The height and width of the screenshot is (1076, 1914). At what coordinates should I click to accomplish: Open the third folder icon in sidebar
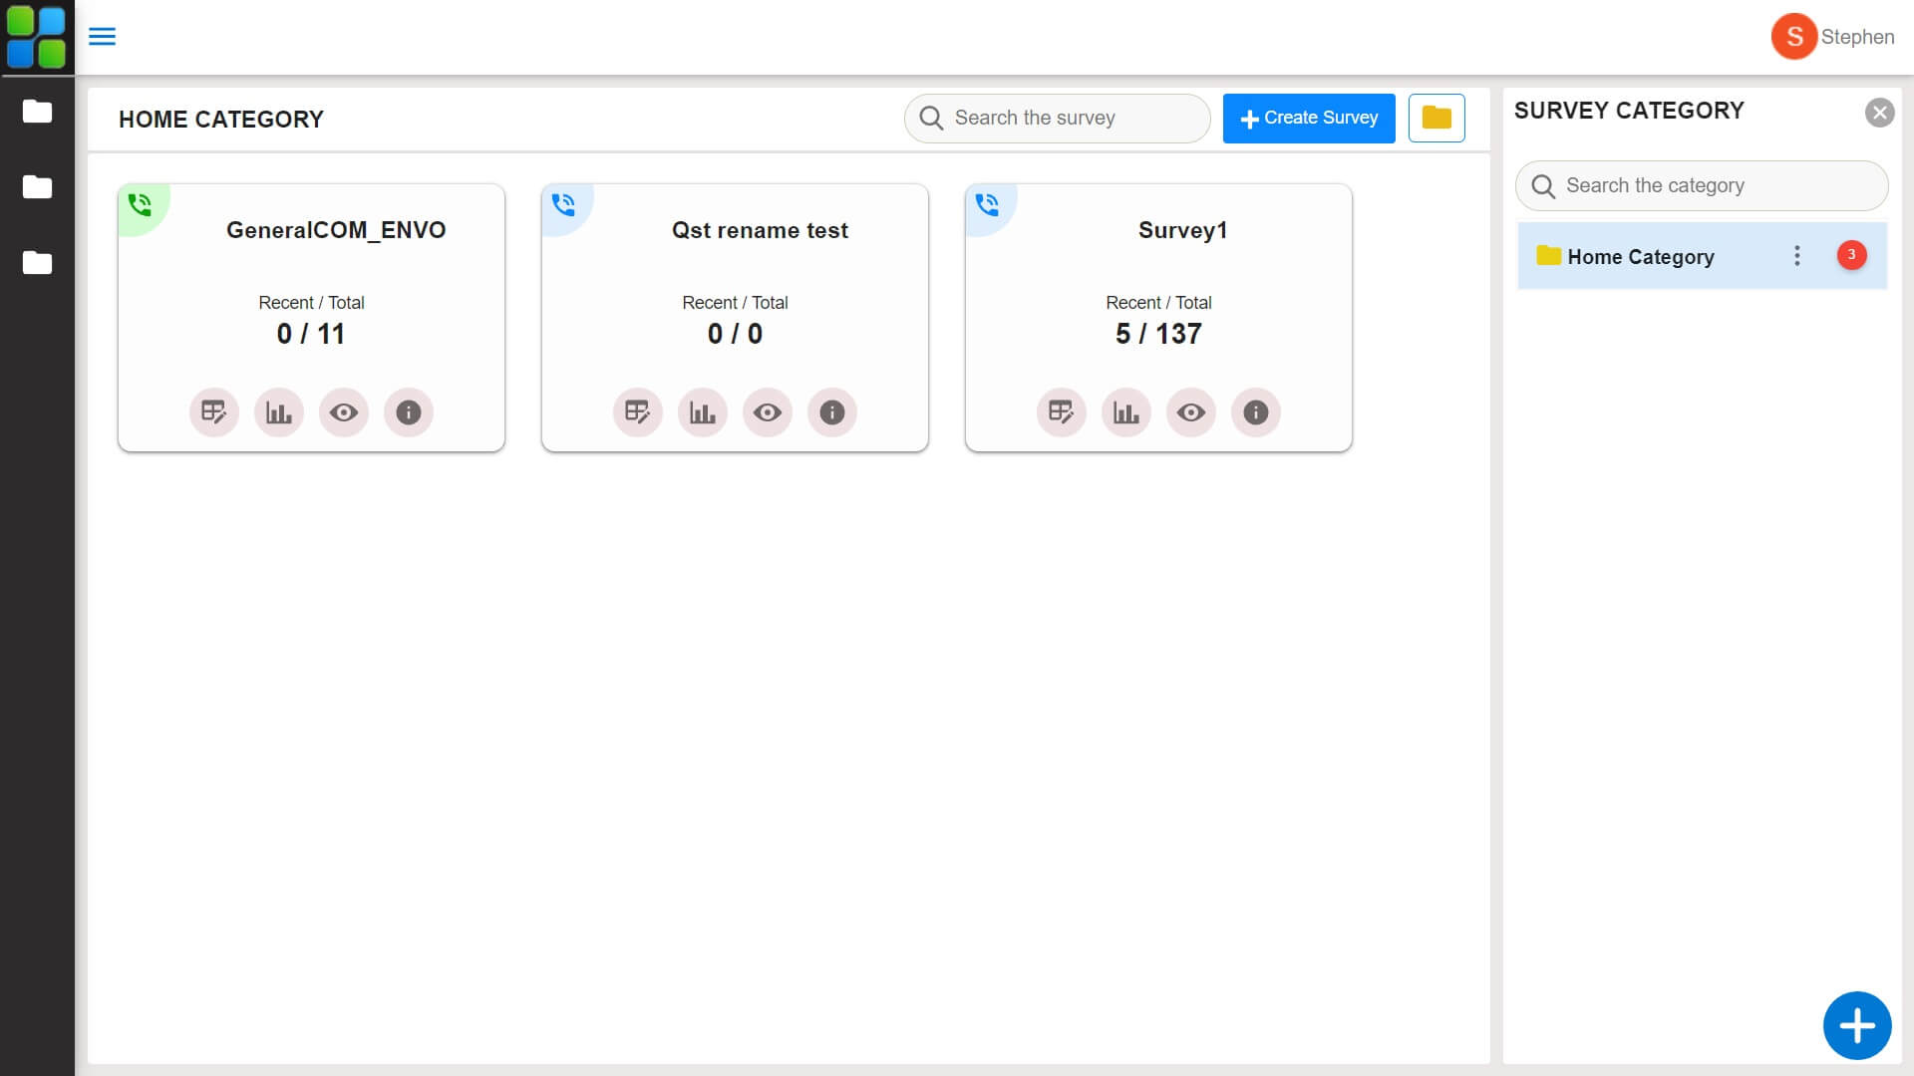tap(37, 262)
